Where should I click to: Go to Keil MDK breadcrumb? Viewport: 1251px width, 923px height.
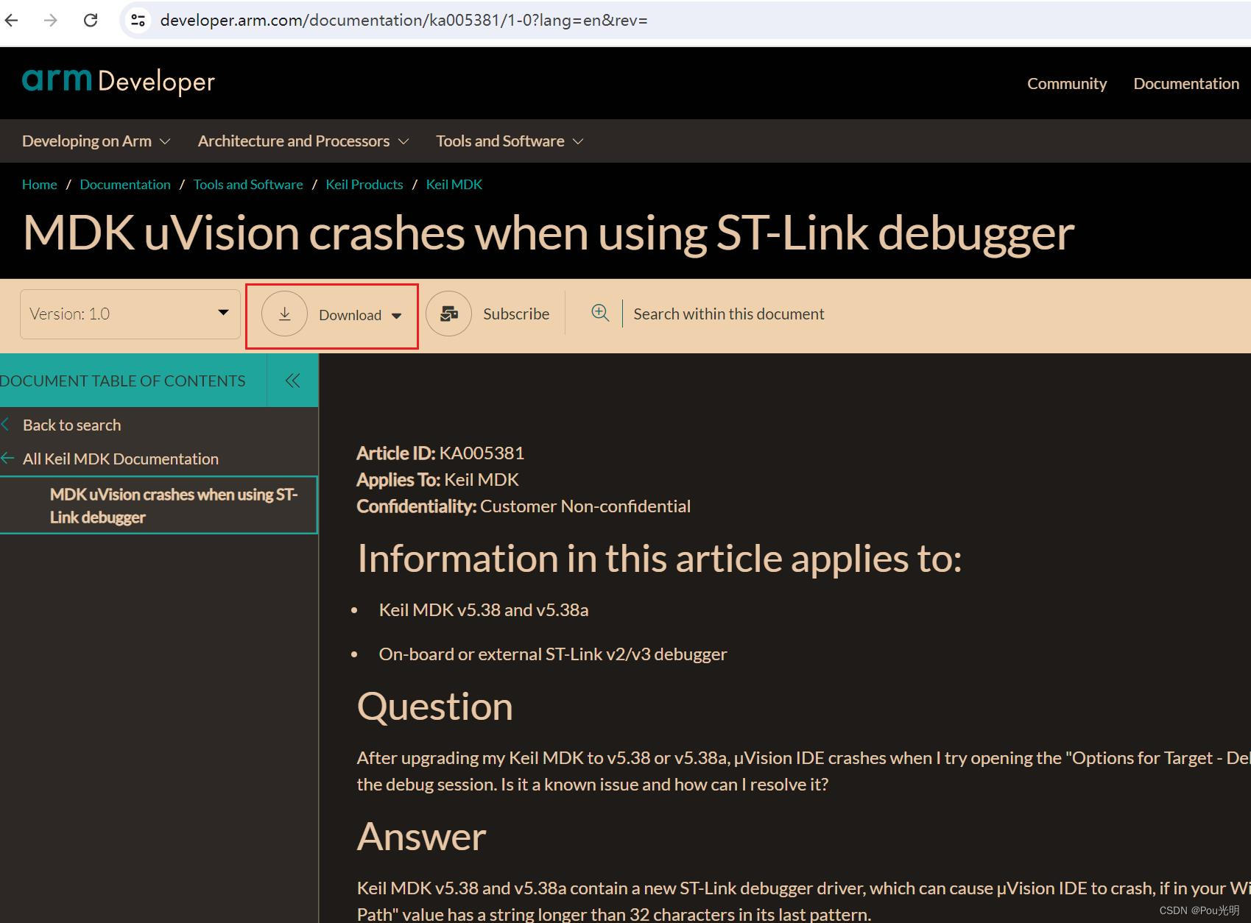(454, 185)
